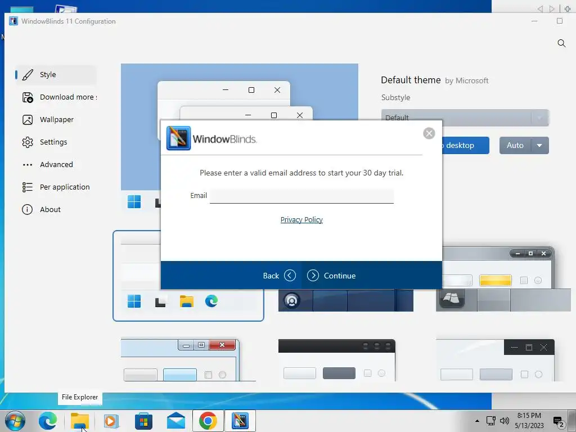The image size is (576, 432).
Task: Click the Settings gear icon
Action: pos(28,142)
